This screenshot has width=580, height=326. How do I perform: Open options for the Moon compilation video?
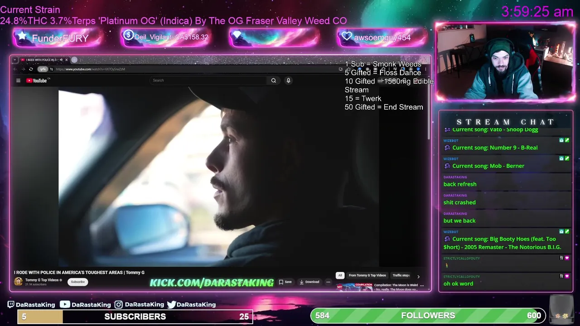pos(422,285)
